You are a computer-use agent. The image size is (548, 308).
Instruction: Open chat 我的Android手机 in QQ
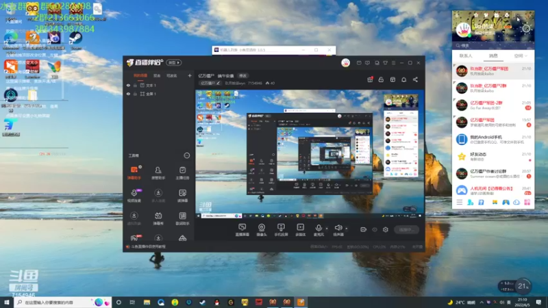[x=493, y=140]
